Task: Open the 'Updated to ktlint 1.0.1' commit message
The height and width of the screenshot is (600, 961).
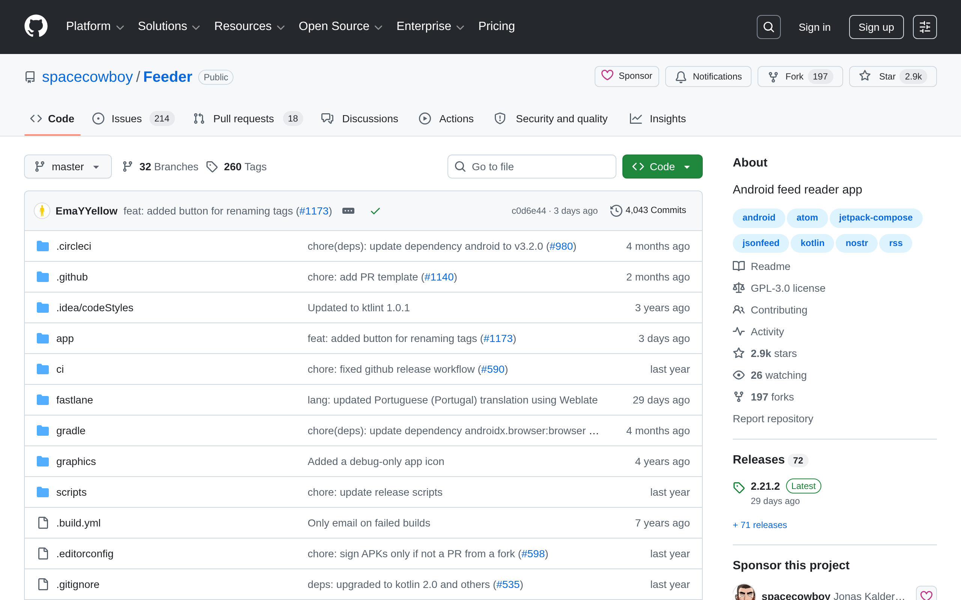Action: [x=358, y=307]
